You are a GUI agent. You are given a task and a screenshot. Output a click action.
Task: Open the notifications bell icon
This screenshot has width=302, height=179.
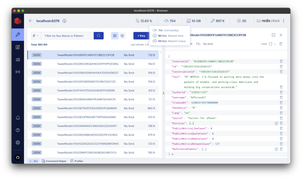pos(18,118)
